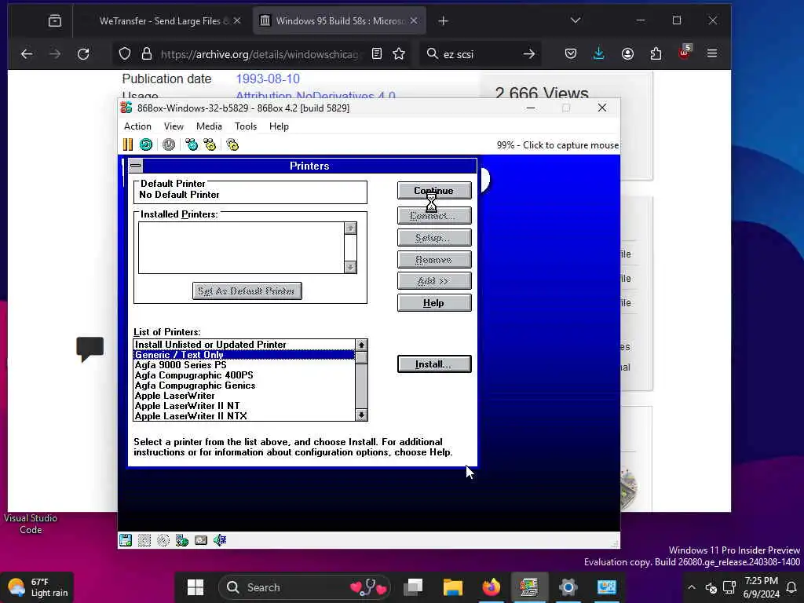Send Ctrl+Alt+Del via the blue gear icon

click(192, 144)
